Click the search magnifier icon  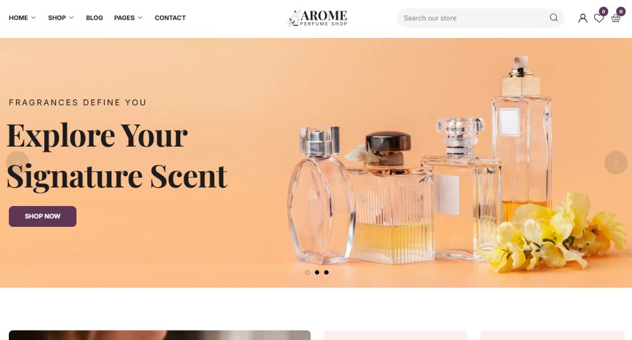(554, 18)
